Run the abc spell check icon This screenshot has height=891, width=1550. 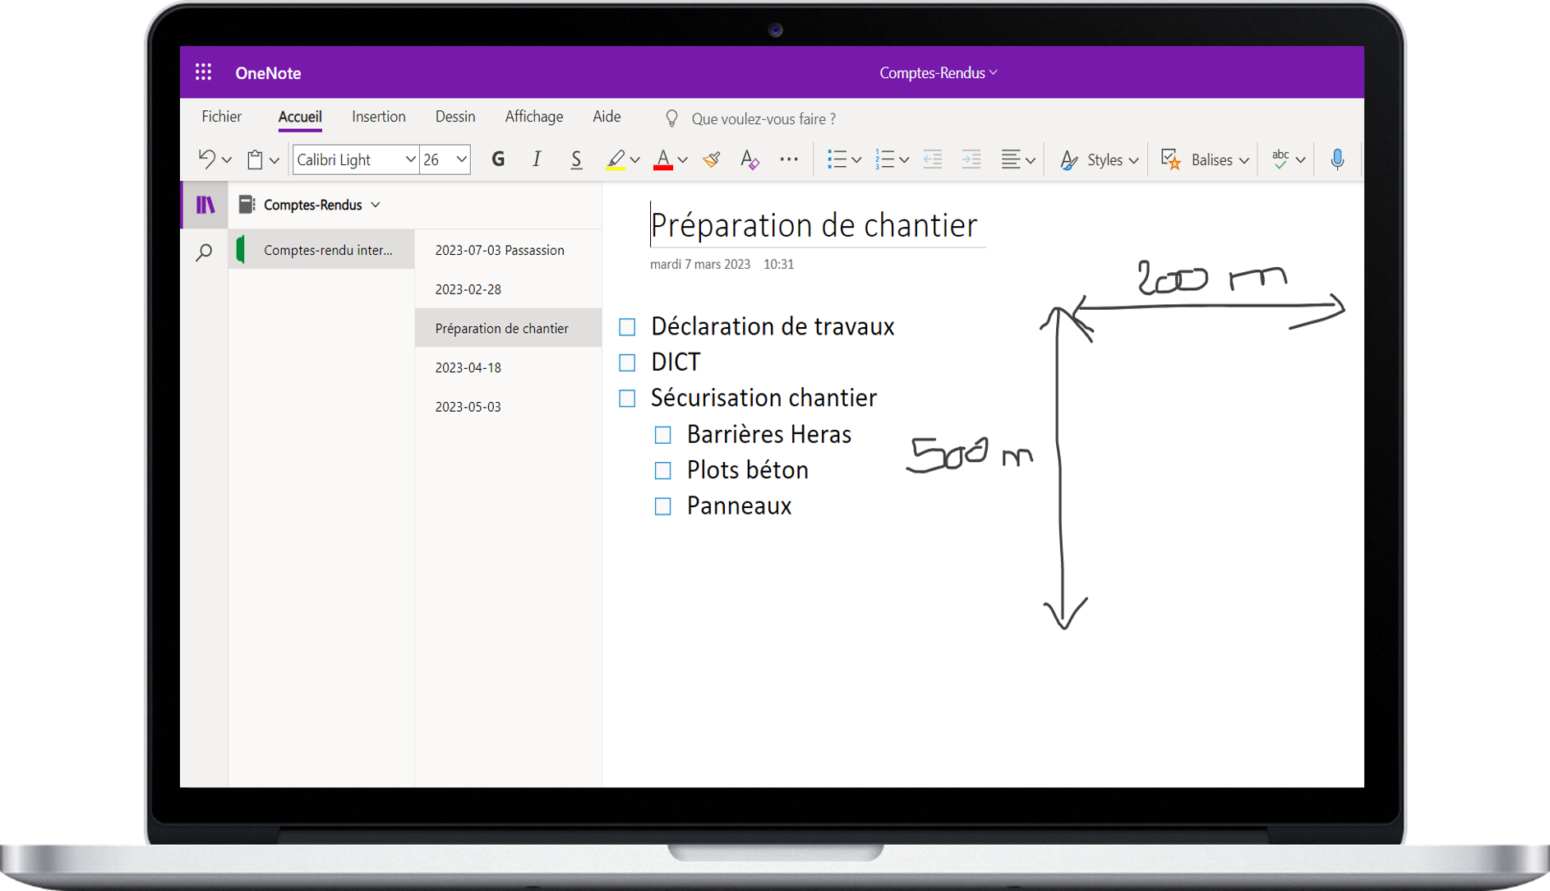(x=1280, y=159)
